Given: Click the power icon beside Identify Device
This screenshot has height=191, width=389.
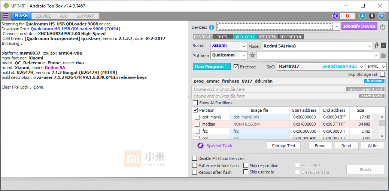Looking at the screenshot, I should pyautogui.click(x=383, y=27).
